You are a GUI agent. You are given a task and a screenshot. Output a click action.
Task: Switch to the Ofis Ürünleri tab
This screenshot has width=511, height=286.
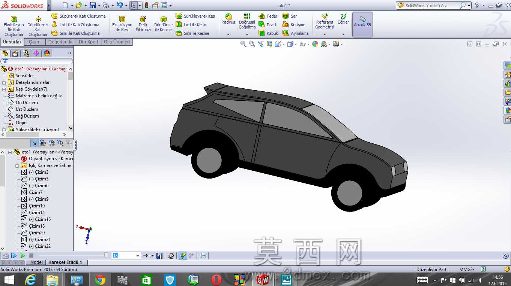(117, 42)
